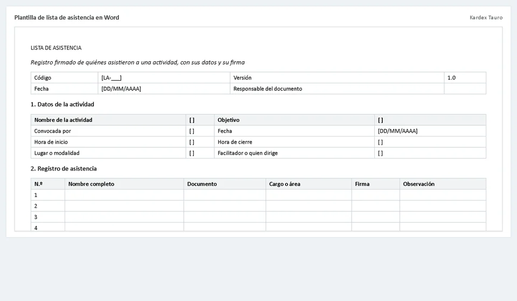
Task: Click the 'Cargo o área' column header
Action: tap(309, 184)
